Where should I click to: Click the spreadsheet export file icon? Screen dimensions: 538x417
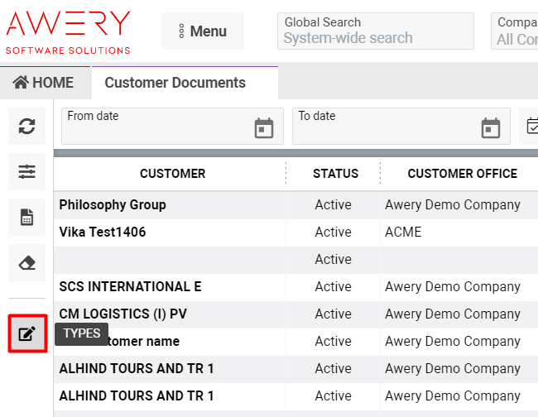point(27,217)
